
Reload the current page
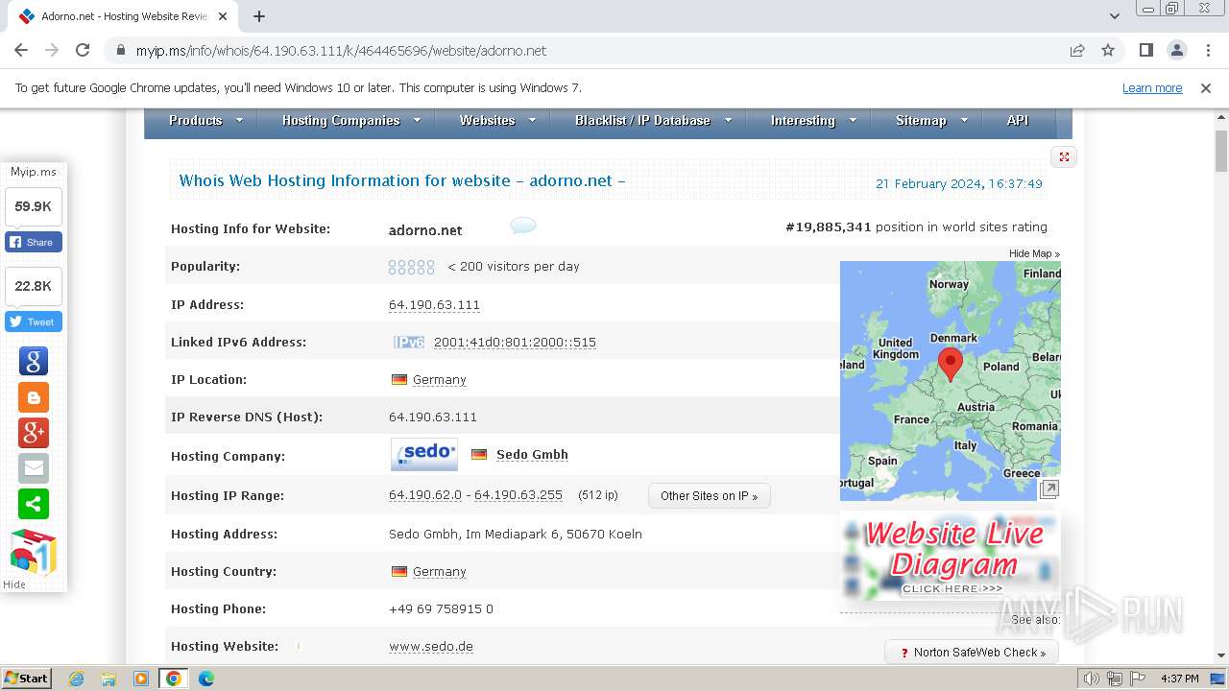83,51
